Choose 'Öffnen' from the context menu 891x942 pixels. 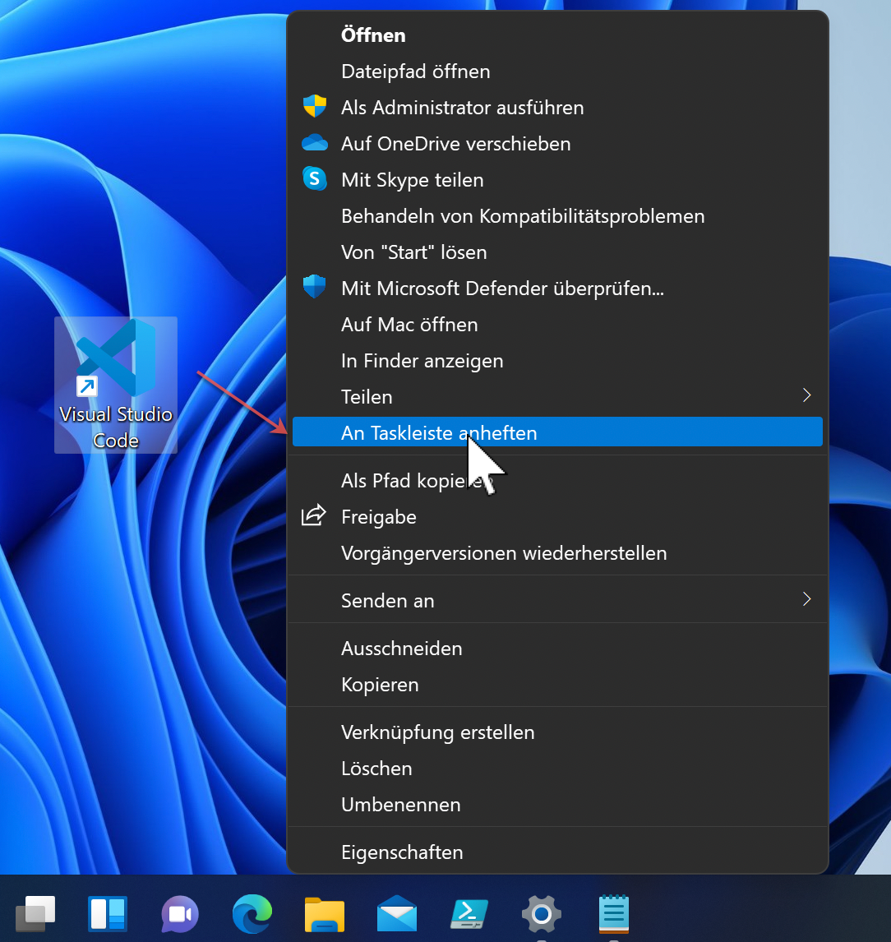click(372, 35)
